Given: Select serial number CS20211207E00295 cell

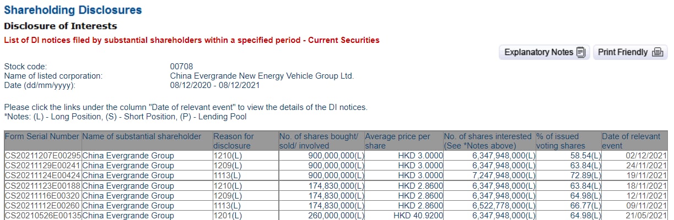Looking at the screenshot, I should (x=42, y=156).
